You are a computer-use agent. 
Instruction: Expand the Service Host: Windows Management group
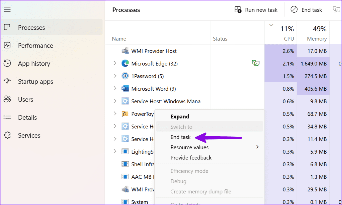pyautogui.click(x=115, y=101)
